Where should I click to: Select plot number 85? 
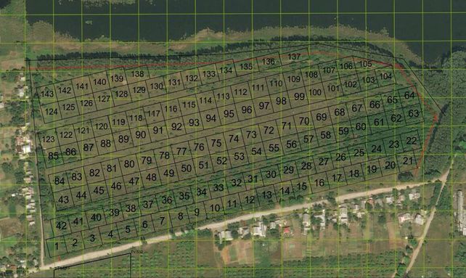[53, 156]
